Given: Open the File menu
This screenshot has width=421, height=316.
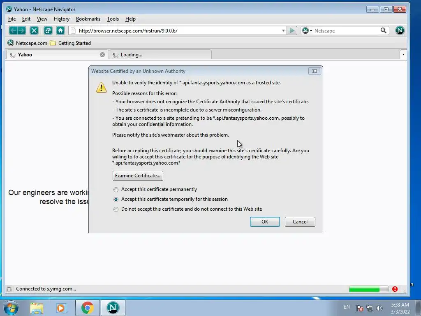Looking at the screenshot, I should 12,19.
